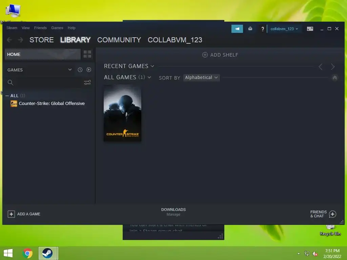Image resolution: width=347 pixels, height=260 pixels.
Task: Click the network tray icon
Action: [x=307, y=254]
